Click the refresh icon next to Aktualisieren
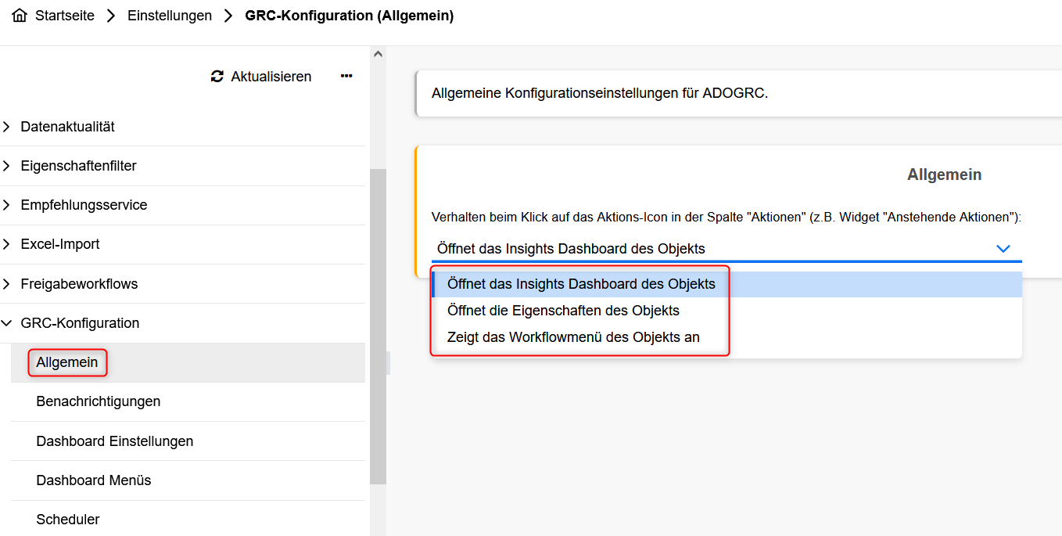Viewport: 1062px width, 536px height. click(x=217, y=77)
